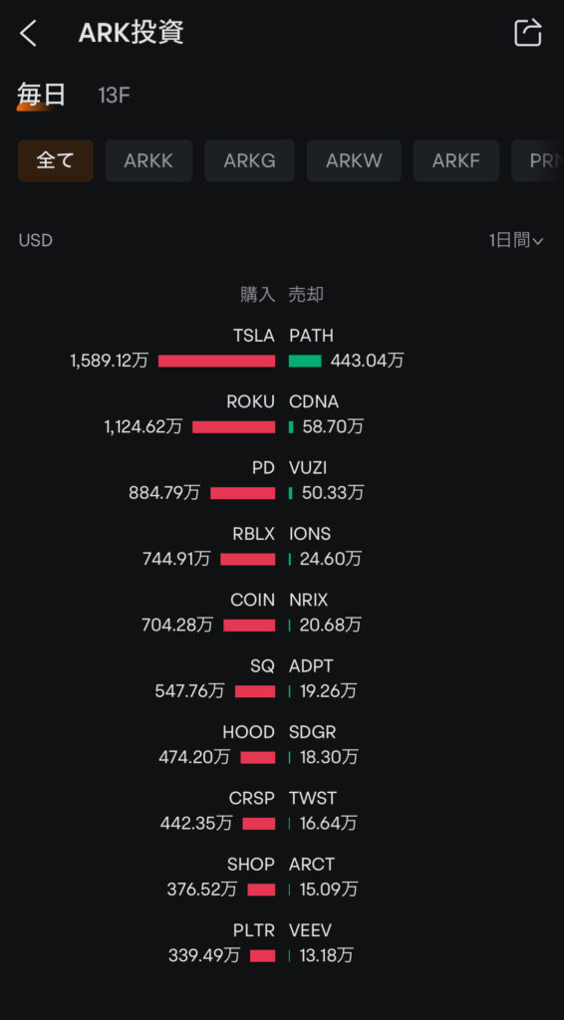
Task: Click the red TSLA purchase bar
Action: [x=216, y=361]
